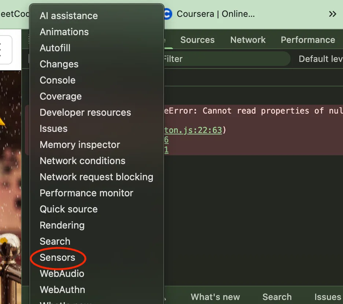343x304 pixels.
Task: Open the Rendering panel entry
Action: pos(62,225)
